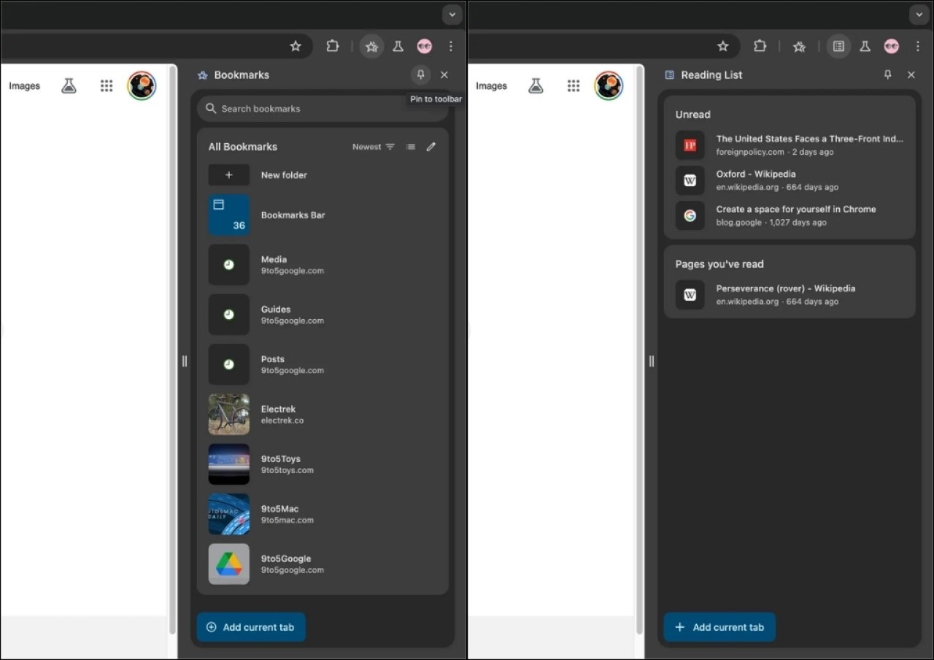Viewport: 934px width, 660px height.
Task: Open the Newest sort dropdown
Action: (x=373, y=147)
